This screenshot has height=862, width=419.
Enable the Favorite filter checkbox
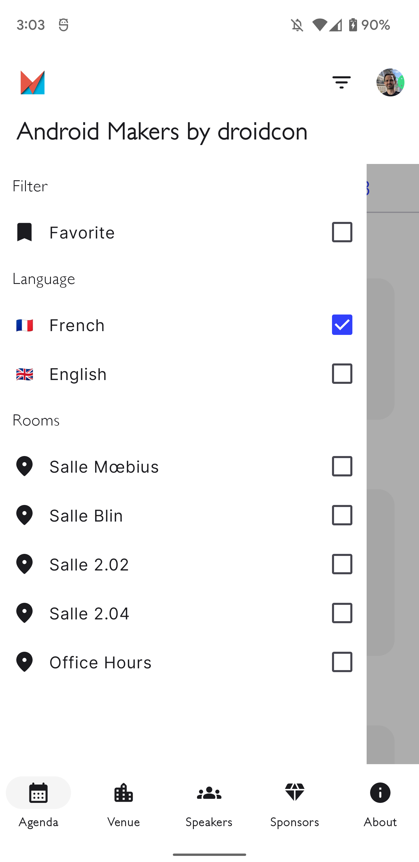(342, 232)
